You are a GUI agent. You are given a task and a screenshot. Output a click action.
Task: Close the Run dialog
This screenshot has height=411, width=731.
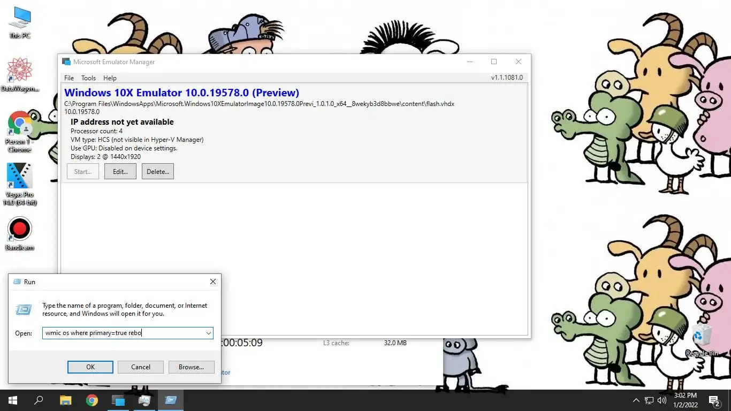pyautogui.click(x=212, y=281)
